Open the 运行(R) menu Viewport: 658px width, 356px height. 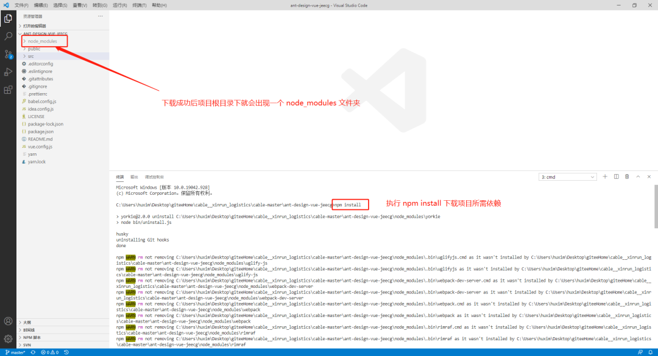click(x=119, y=5)
